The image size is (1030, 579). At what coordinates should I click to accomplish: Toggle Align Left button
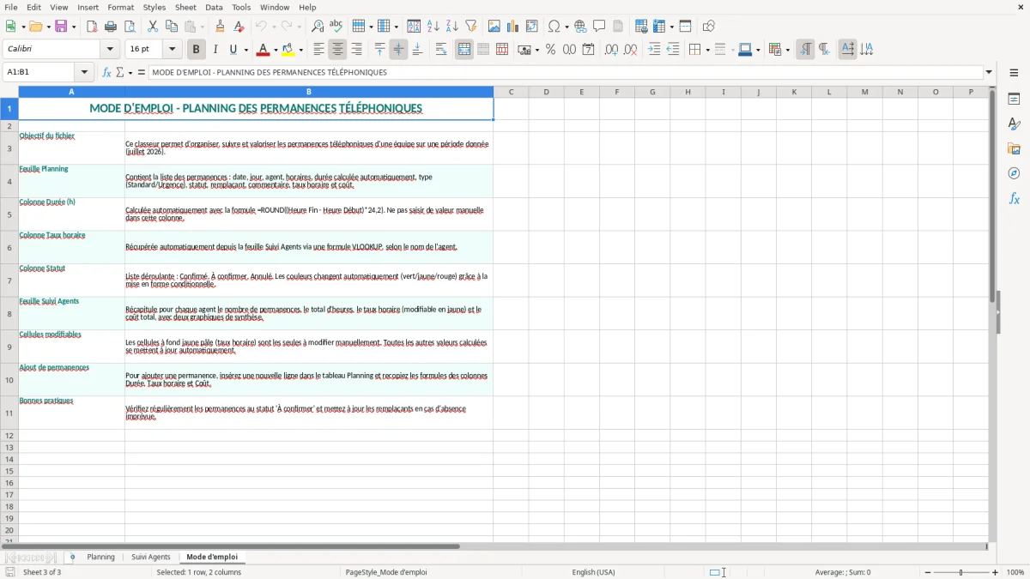(x=318, y=50)
